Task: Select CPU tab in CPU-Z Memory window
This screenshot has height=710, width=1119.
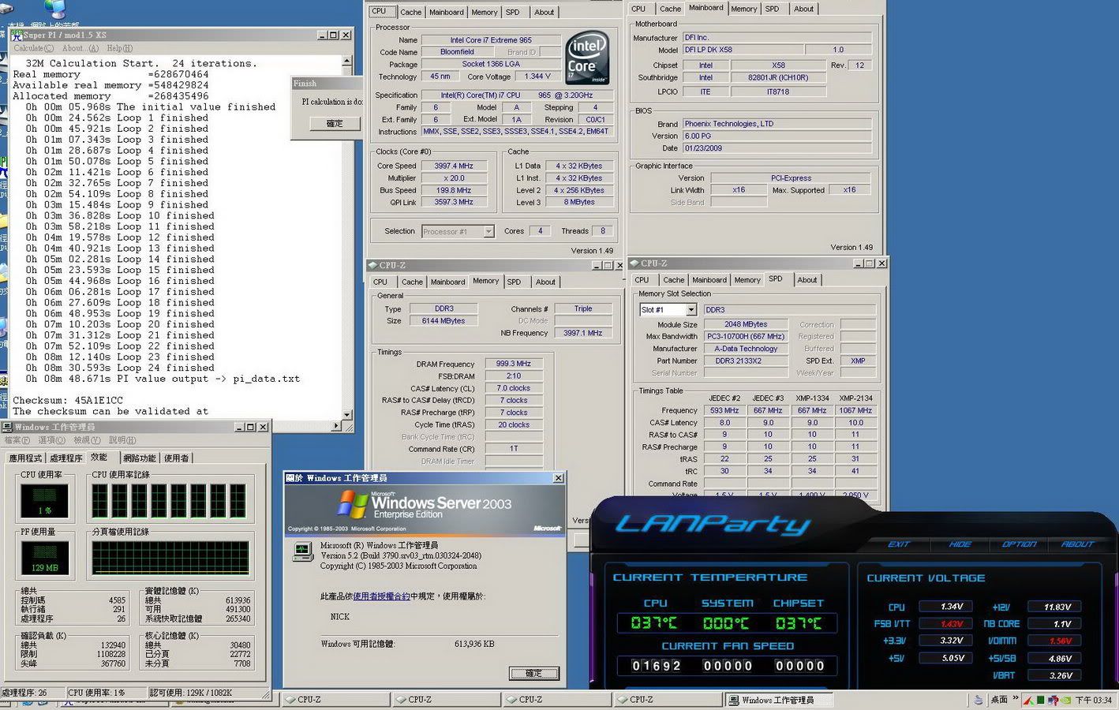Action: pos(380,282)
